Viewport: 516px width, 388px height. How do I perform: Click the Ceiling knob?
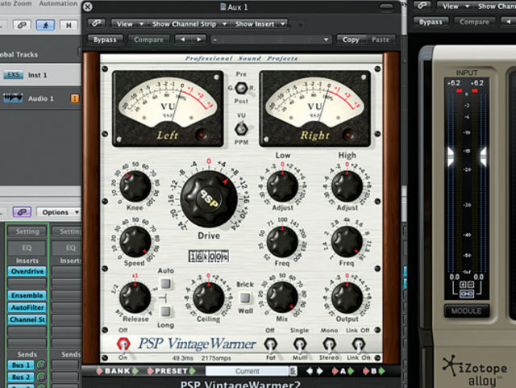coord(209,298)
